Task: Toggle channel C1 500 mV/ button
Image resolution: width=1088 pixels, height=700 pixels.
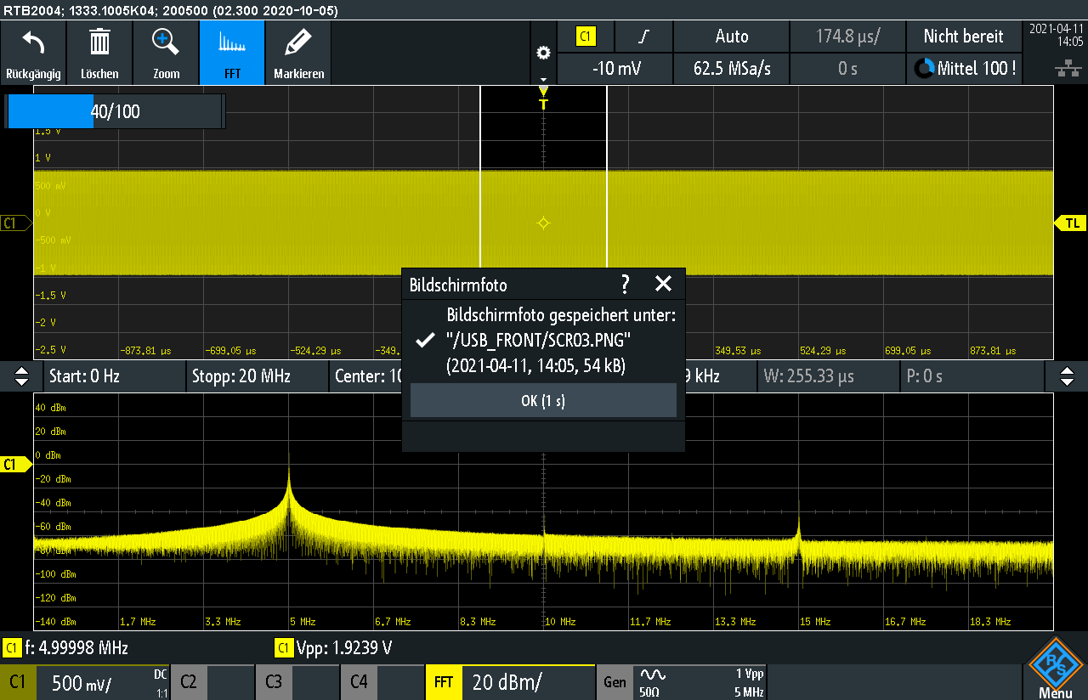Action: click(x=86, y=682)
